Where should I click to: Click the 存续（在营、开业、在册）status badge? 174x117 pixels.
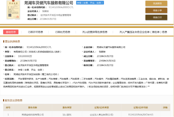90,3
